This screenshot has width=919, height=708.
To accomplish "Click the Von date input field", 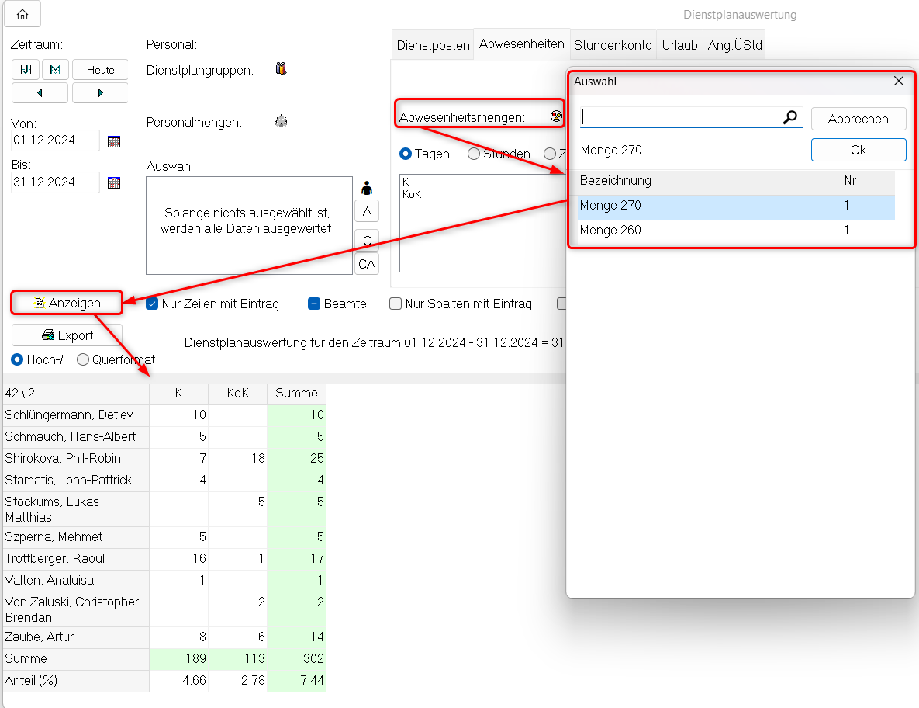I will [x=55, y=141].
